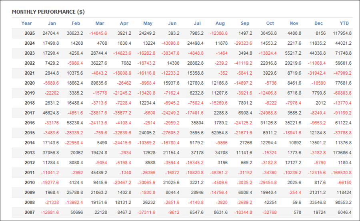The width and height of the screenshot is (360, 221).
Task: Click the Monthly Performance ($) title
Action: 48,12
